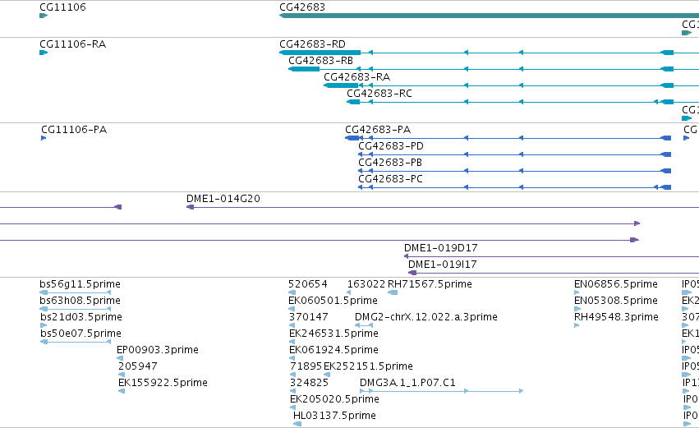The height and width of the screenshot is (428, 699).
Task: Select the bs56g11.5prime EST label
Action: [80, 284]
